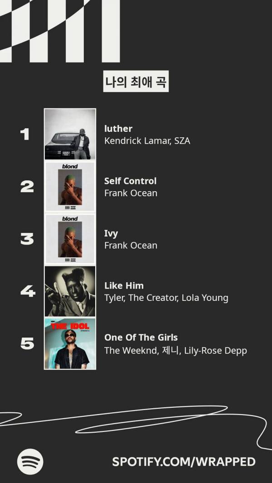The width and height of the screenshot is (272, 483).
Task: Click the rank number 1
Action: tap(25, 134)
